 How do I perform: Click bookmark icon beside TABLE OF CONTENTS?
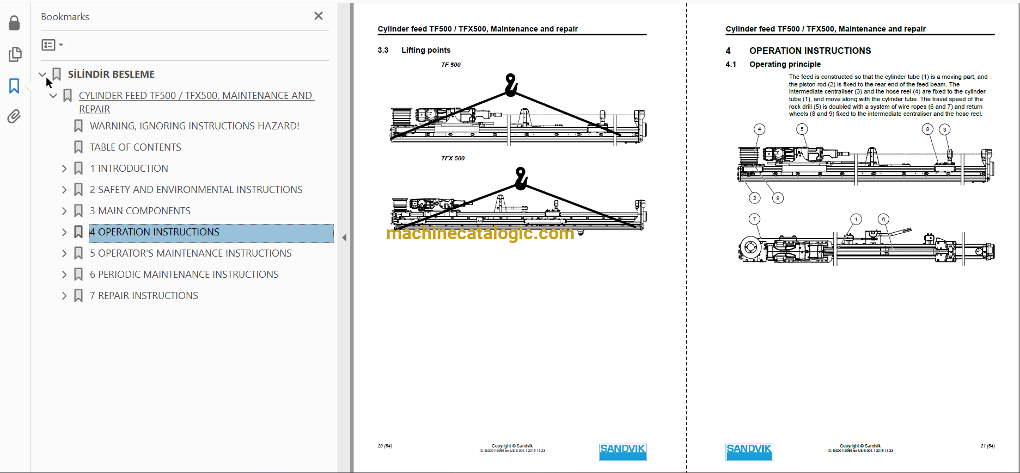tap(78, 147)
